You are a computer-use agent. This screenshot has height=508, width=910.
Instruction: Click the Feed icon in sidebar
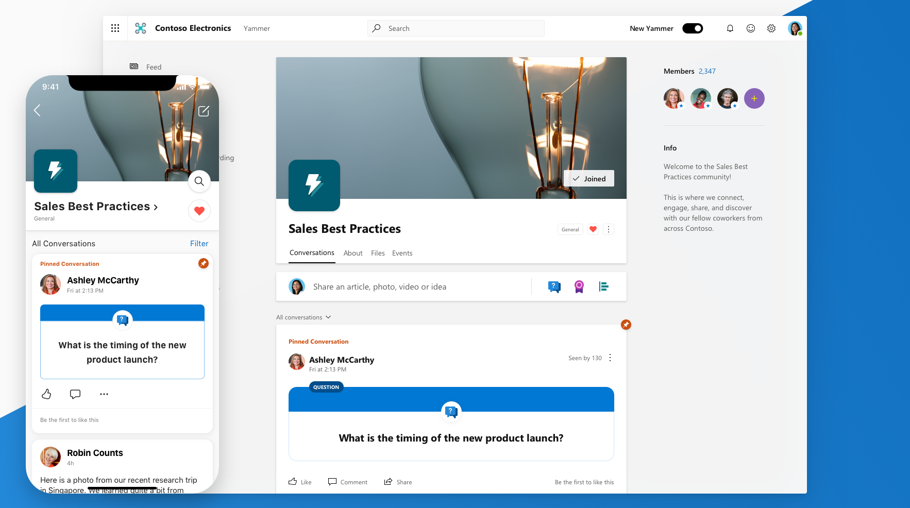[x=134, y=66]
